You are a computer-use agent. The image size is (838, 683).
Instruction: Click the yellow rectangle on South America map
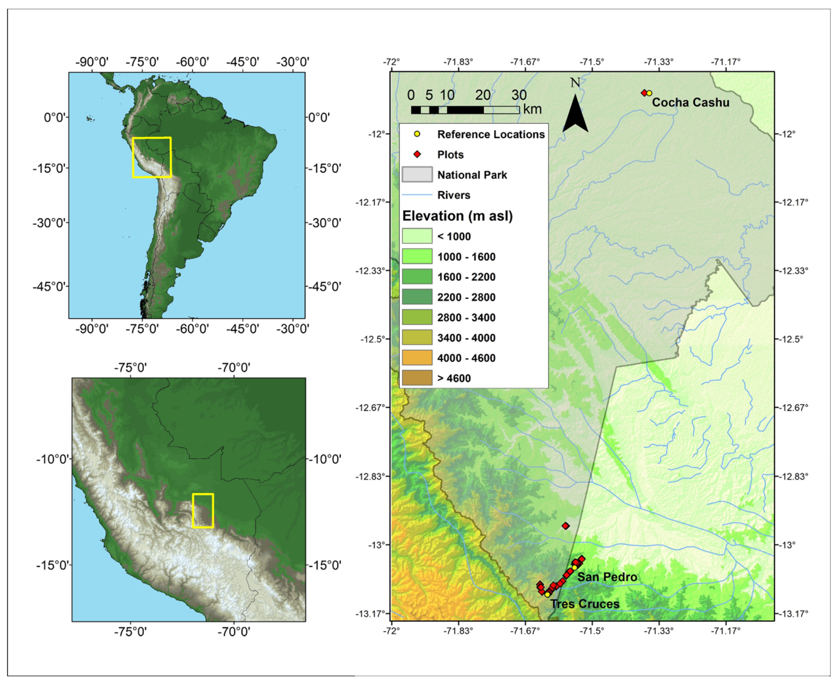click(152, 157)
